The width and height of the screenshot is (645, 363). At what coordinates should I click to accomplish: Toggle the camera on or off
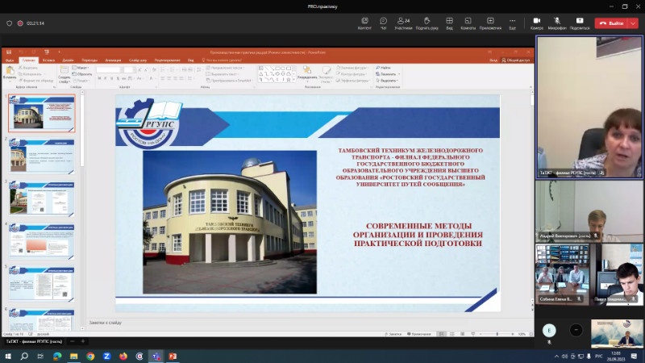pyautogui.click(x=537, y=21)
